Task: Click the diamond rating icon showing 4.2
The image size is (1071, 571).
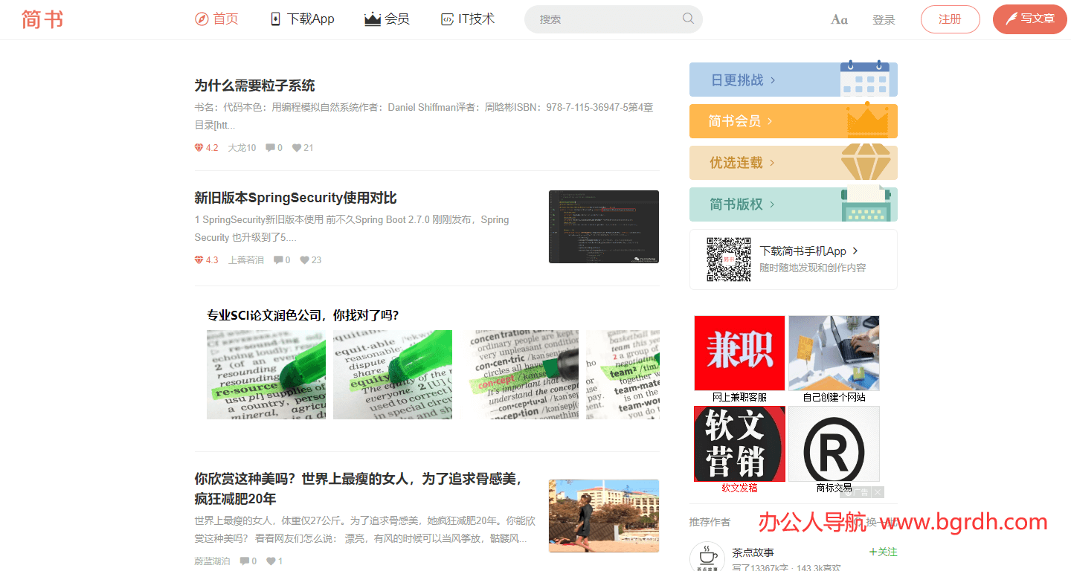Action: click(x=199, y=147)
